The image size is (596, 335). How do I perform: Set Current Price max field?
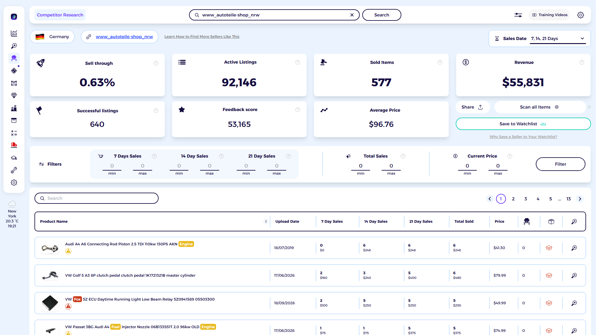click(x=498, y=166)
